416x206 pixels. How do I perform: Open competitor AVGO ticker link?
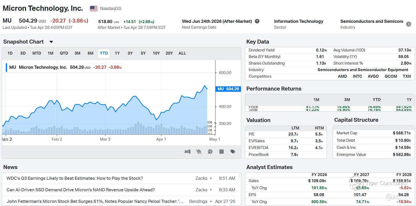(373, 76)
